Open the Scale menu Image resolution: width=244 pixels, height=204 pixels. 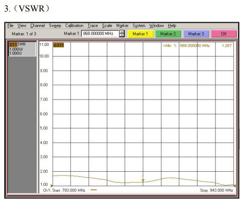(107, 25)
